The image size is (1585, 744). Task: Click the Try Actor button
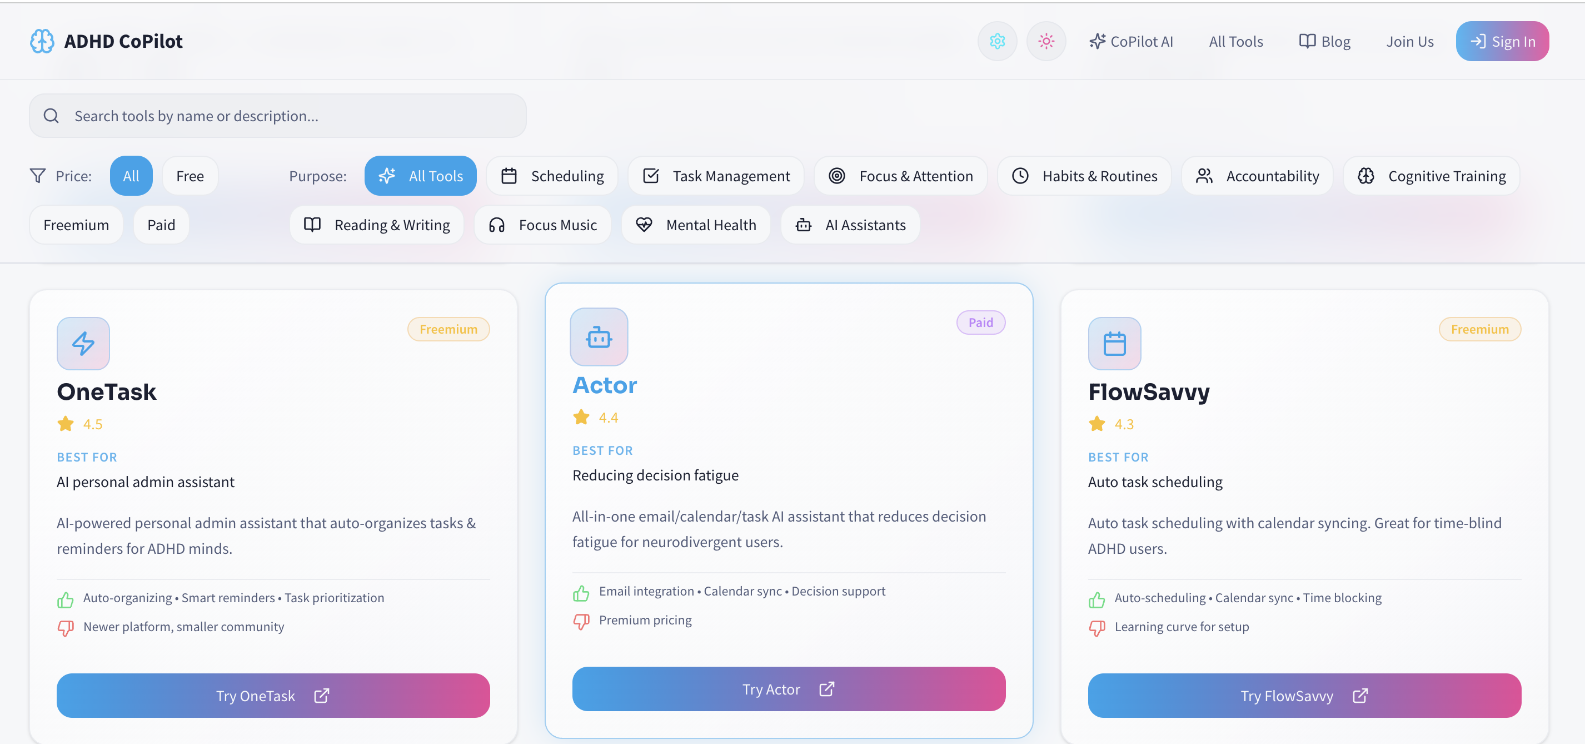pos(789,690)
